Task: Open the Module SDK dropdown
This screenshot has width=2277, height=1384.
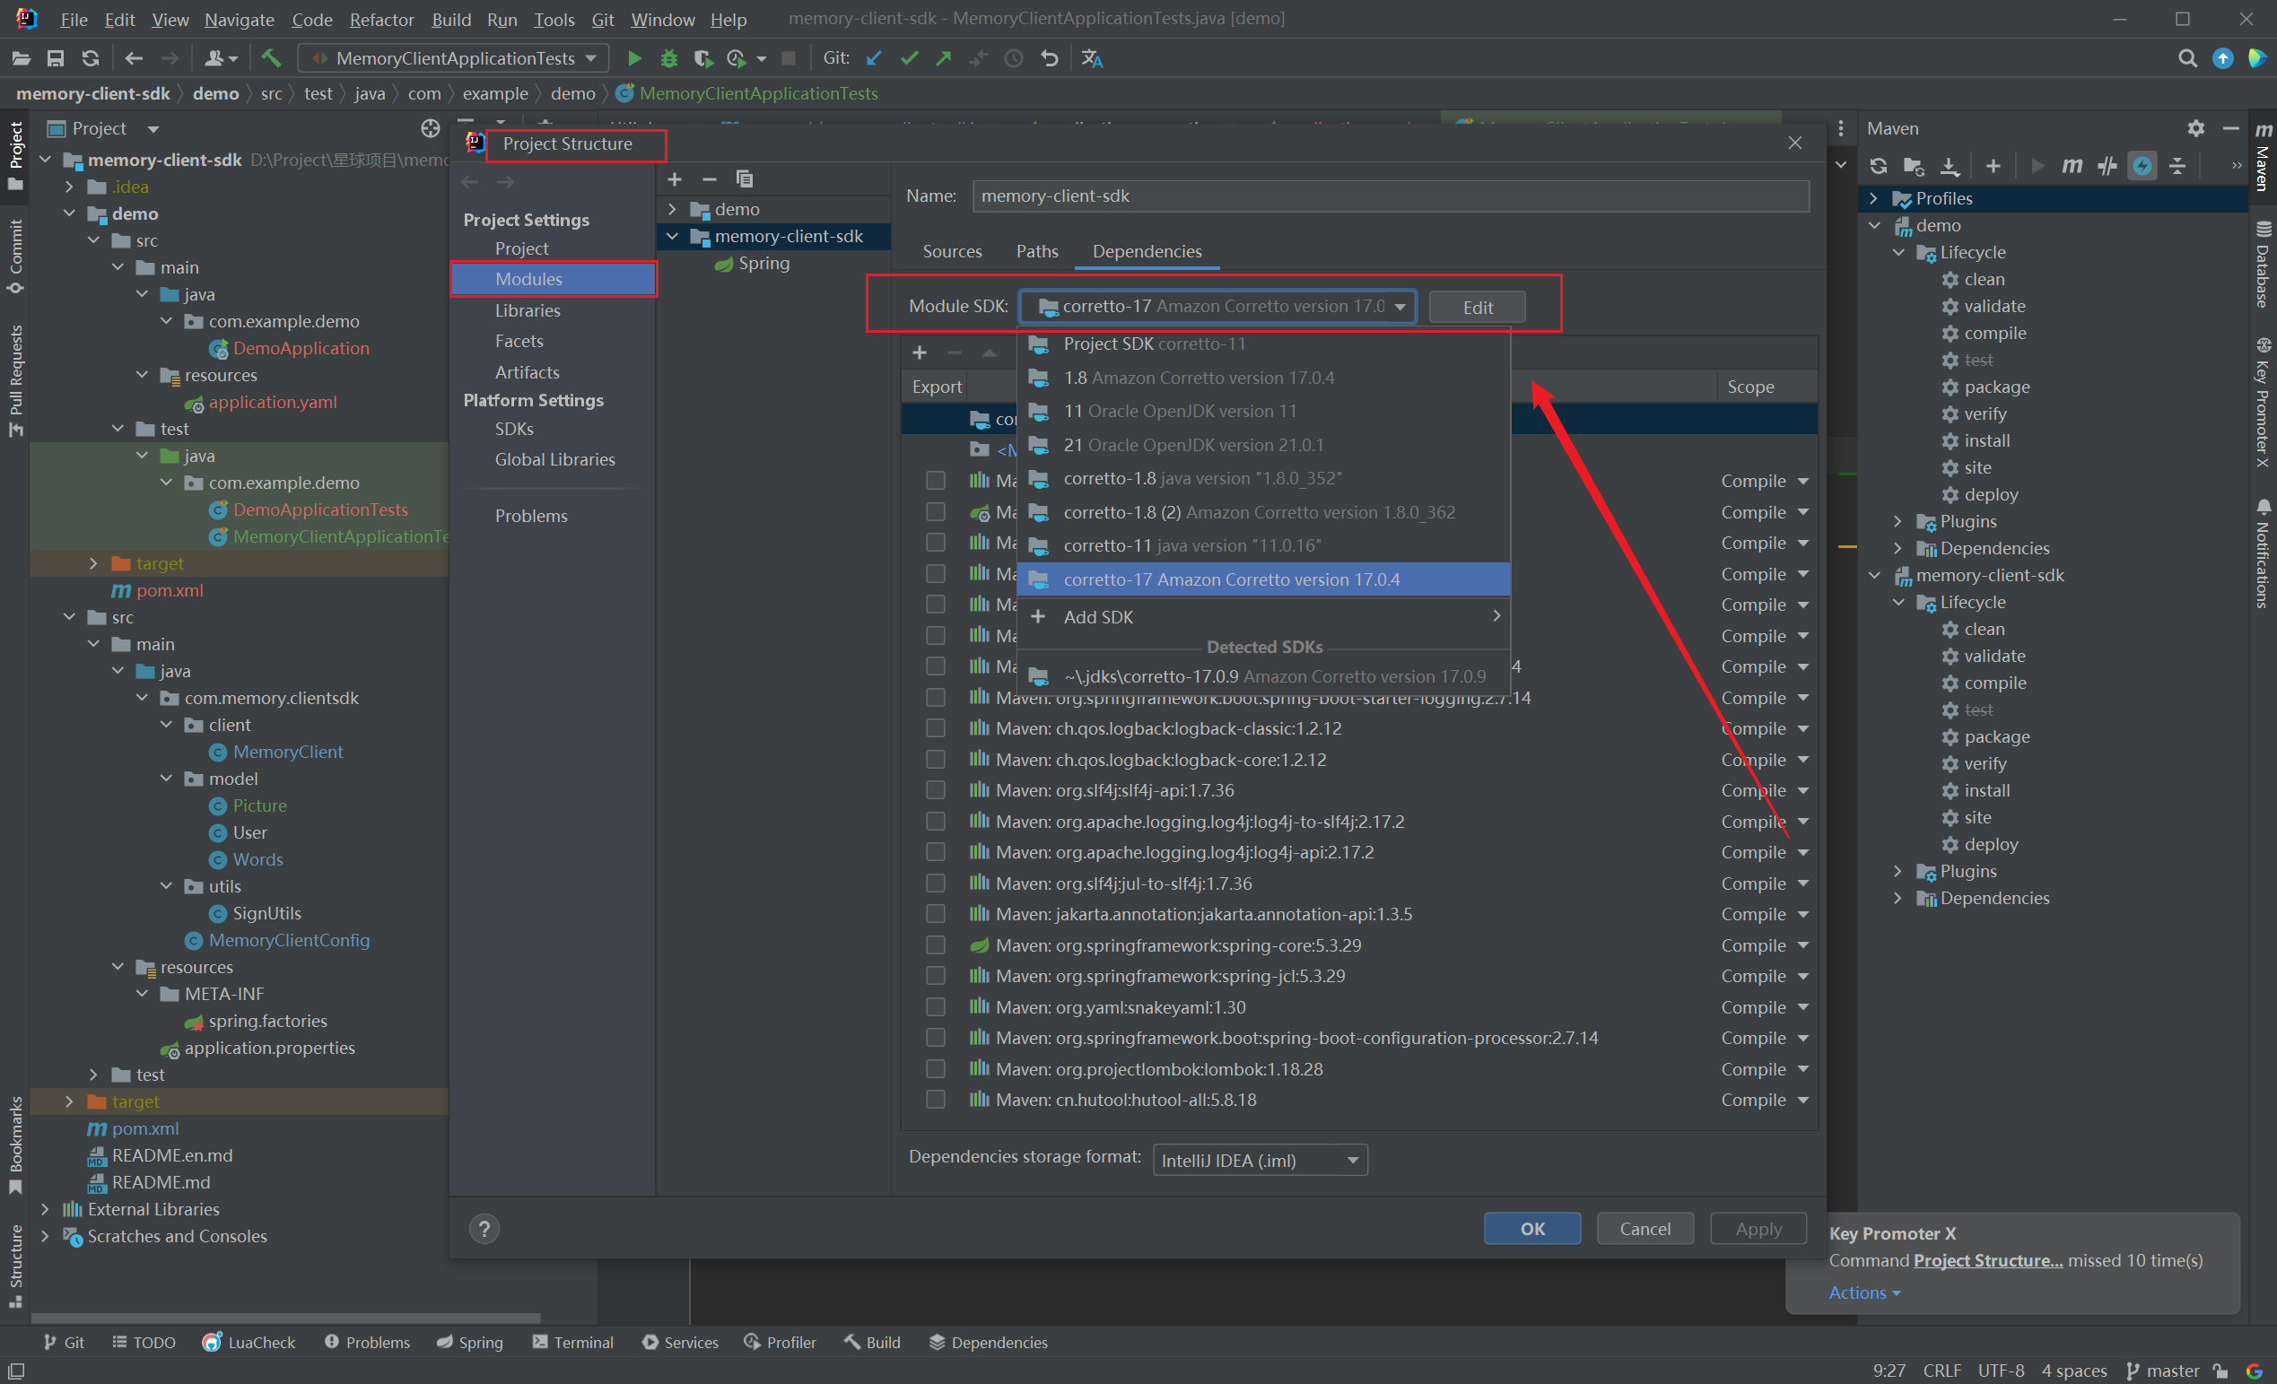Action: point(1218,307)
